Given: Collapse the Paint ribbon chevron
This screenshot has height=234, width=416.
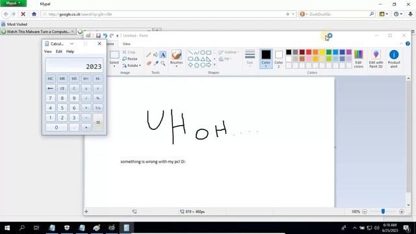Looking at the screenshot, I should click(401, 44).
